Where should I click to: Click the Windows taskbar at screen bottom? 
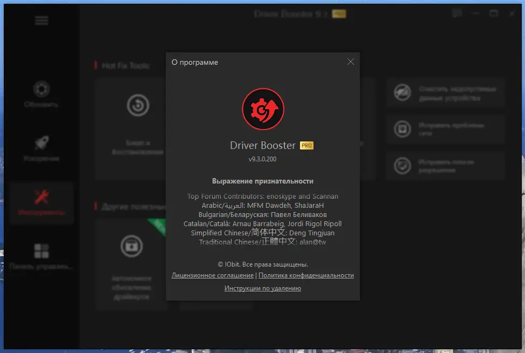[263, 350]
